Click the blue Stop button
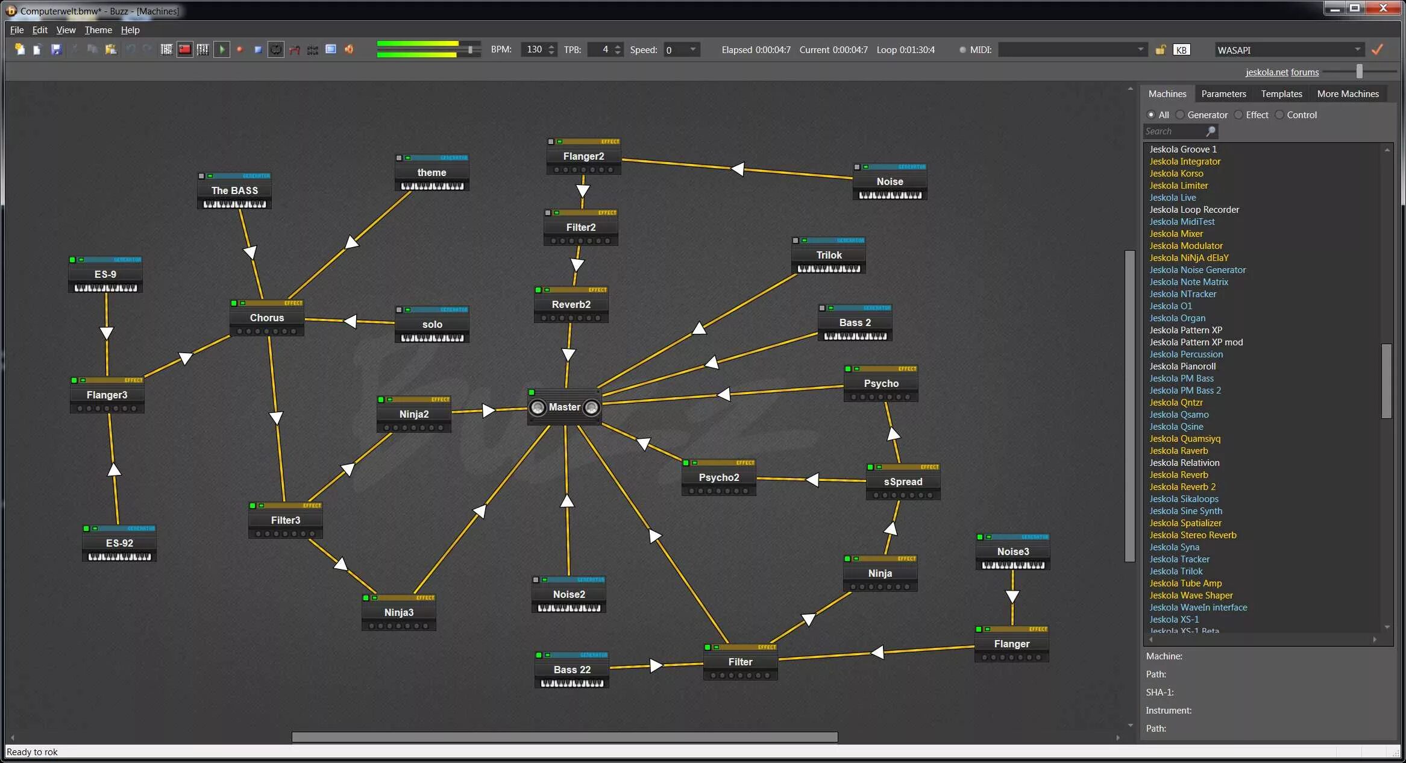 click(x=257, y=49)
